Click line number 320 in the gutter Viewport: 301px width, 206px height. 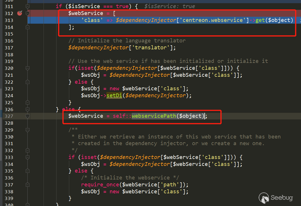tap(9, 68)
